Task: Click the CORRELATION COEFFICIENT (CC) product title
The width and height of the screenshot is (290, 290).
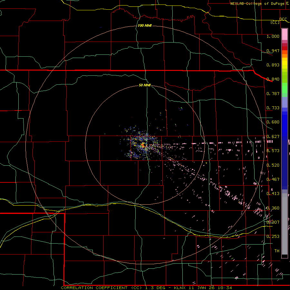Action: click(x=101, y=288)
